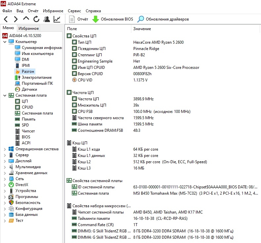
Task: Open the graph chart toolbar icon
Action: [57, 19]
